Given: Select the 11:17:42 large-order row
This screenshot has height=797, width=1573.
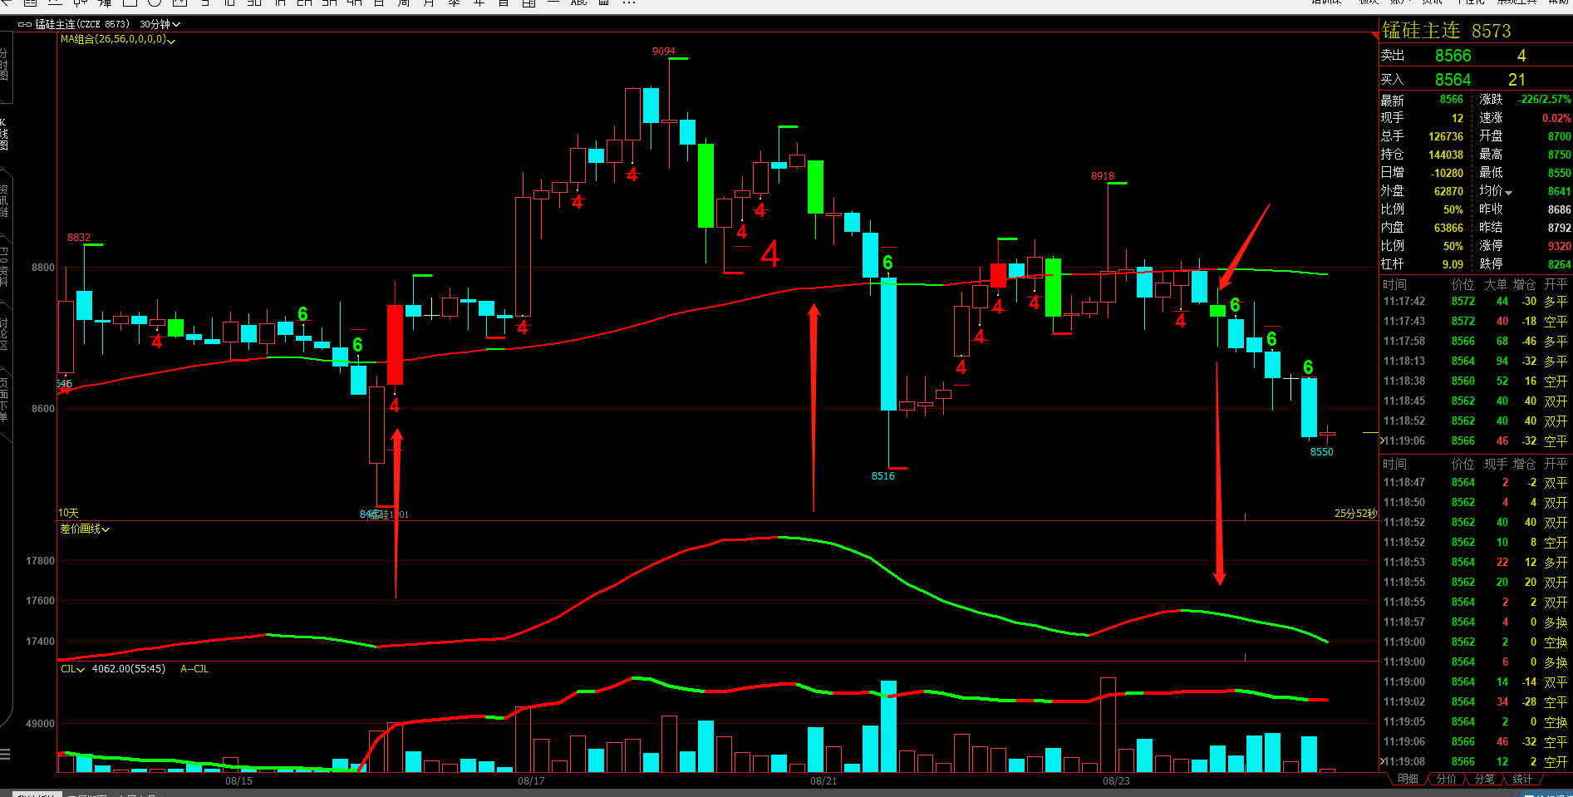Looking at the screenshot, I should click(1475, 302).
